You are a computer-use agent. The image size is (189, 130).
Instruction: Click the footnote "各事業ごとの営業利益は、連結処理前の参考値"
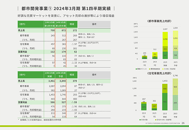pos(40,120)
